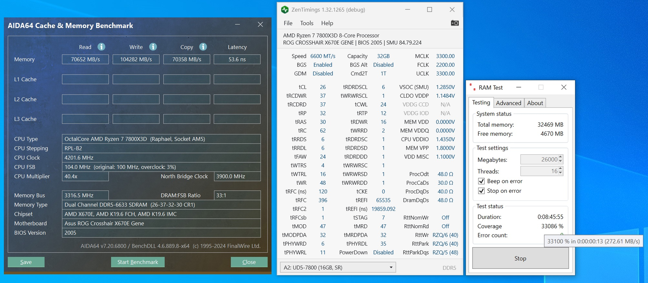Click the Read info icon in AIDA64

click(101, 47)
